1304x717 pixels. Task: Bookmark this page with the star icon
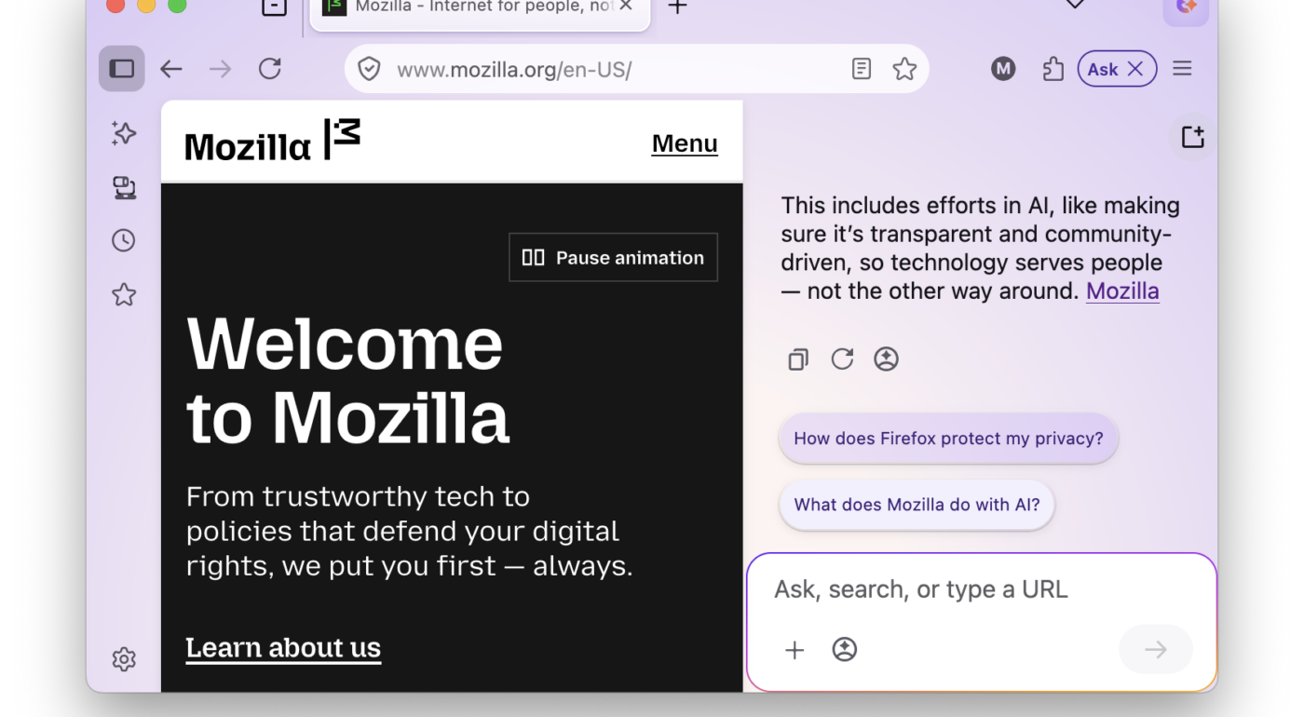tap(904, 68)
